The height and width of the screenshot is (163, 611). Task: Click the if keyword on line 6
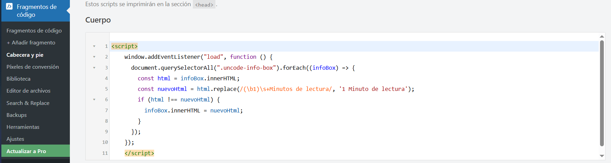pos(141,99)
